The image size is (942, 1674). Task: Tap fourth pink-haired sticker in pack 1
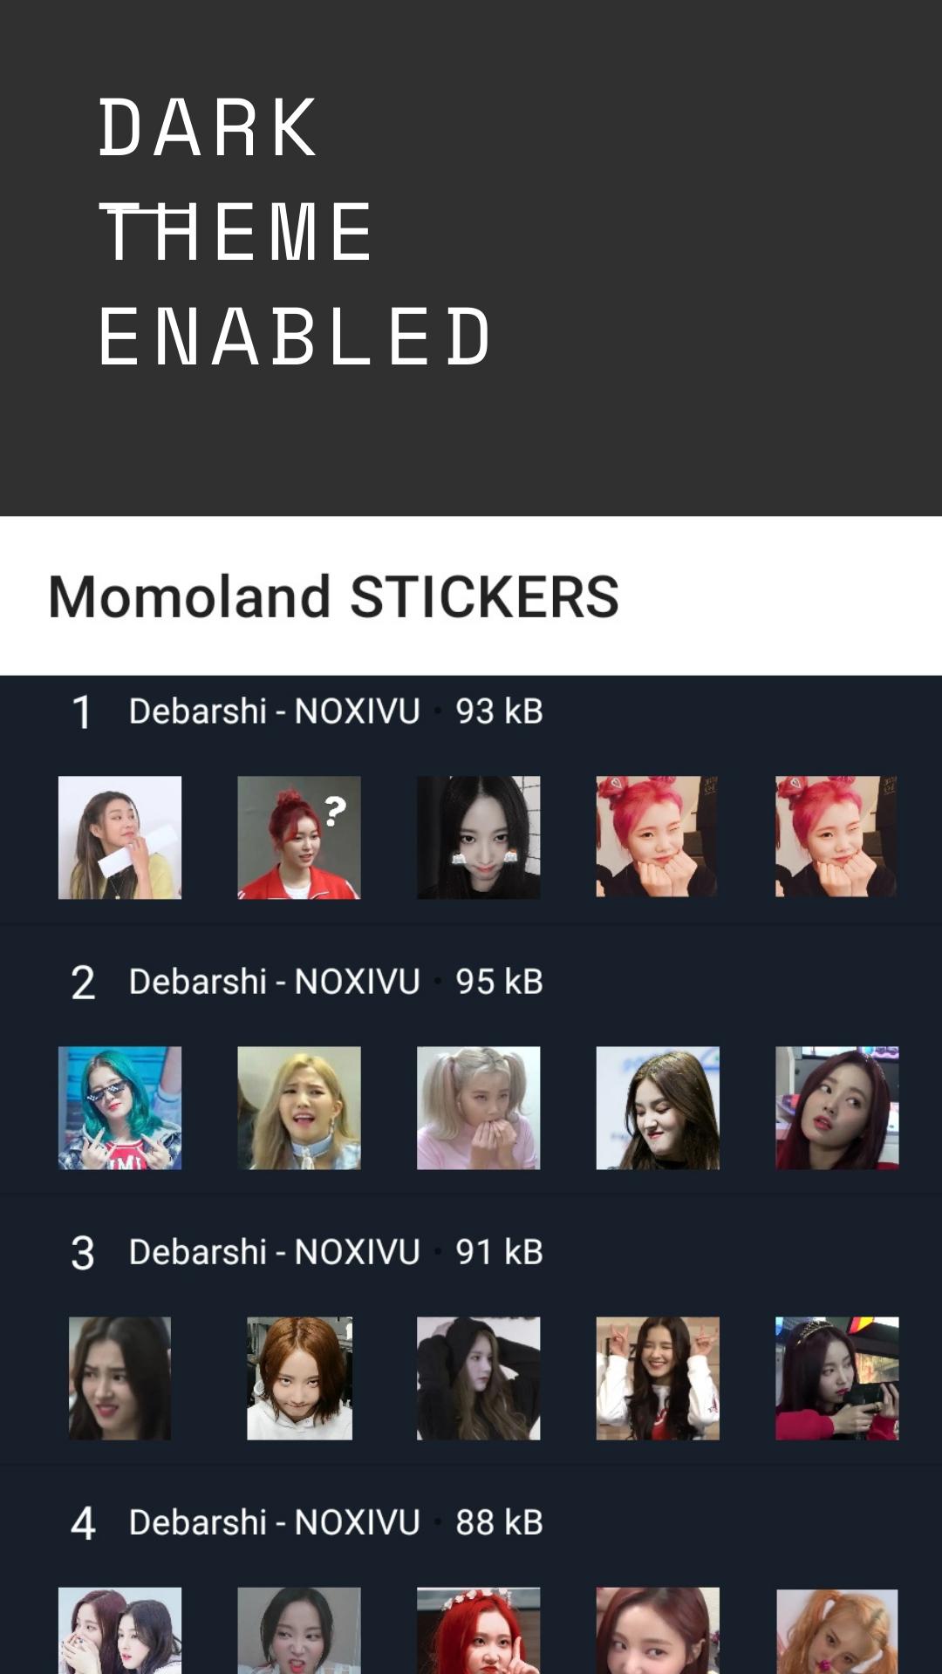click(658, 837)
